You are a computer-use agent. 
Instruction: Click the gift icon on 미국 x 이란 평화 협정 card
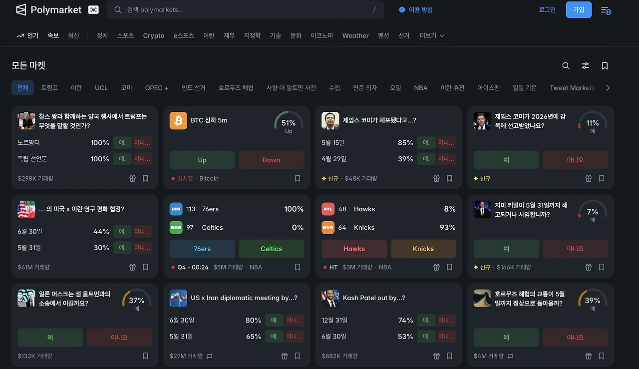132,267
